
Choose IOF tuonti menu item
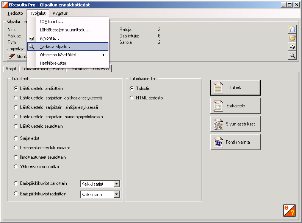pyautogui.click(x=68, y=22)
